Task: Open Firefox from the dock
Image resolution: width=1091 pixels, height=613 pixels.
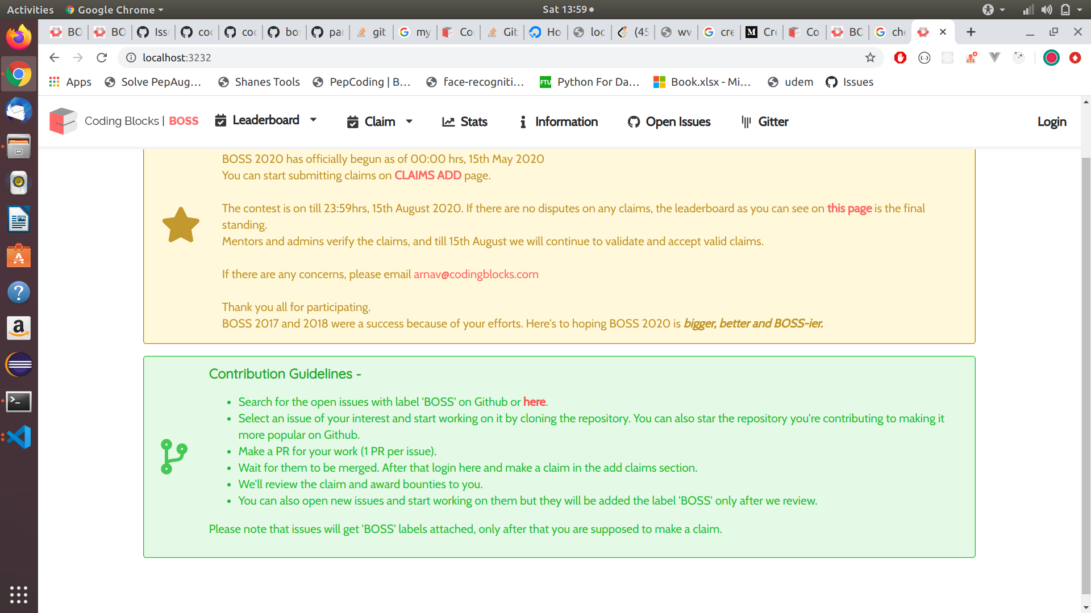Action: tap(19, 37)
